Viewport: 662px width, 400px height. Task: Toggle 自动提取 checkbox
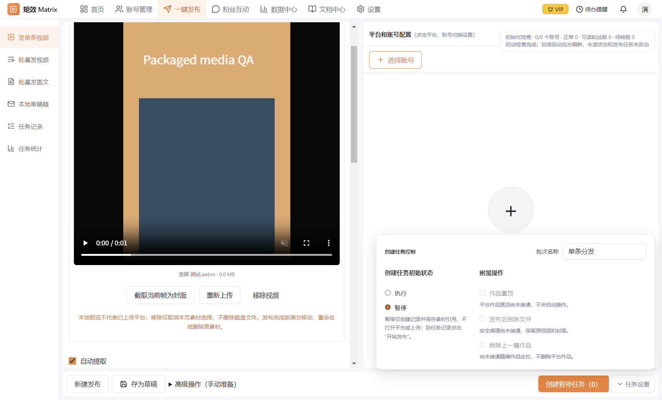tap(72, 361)
